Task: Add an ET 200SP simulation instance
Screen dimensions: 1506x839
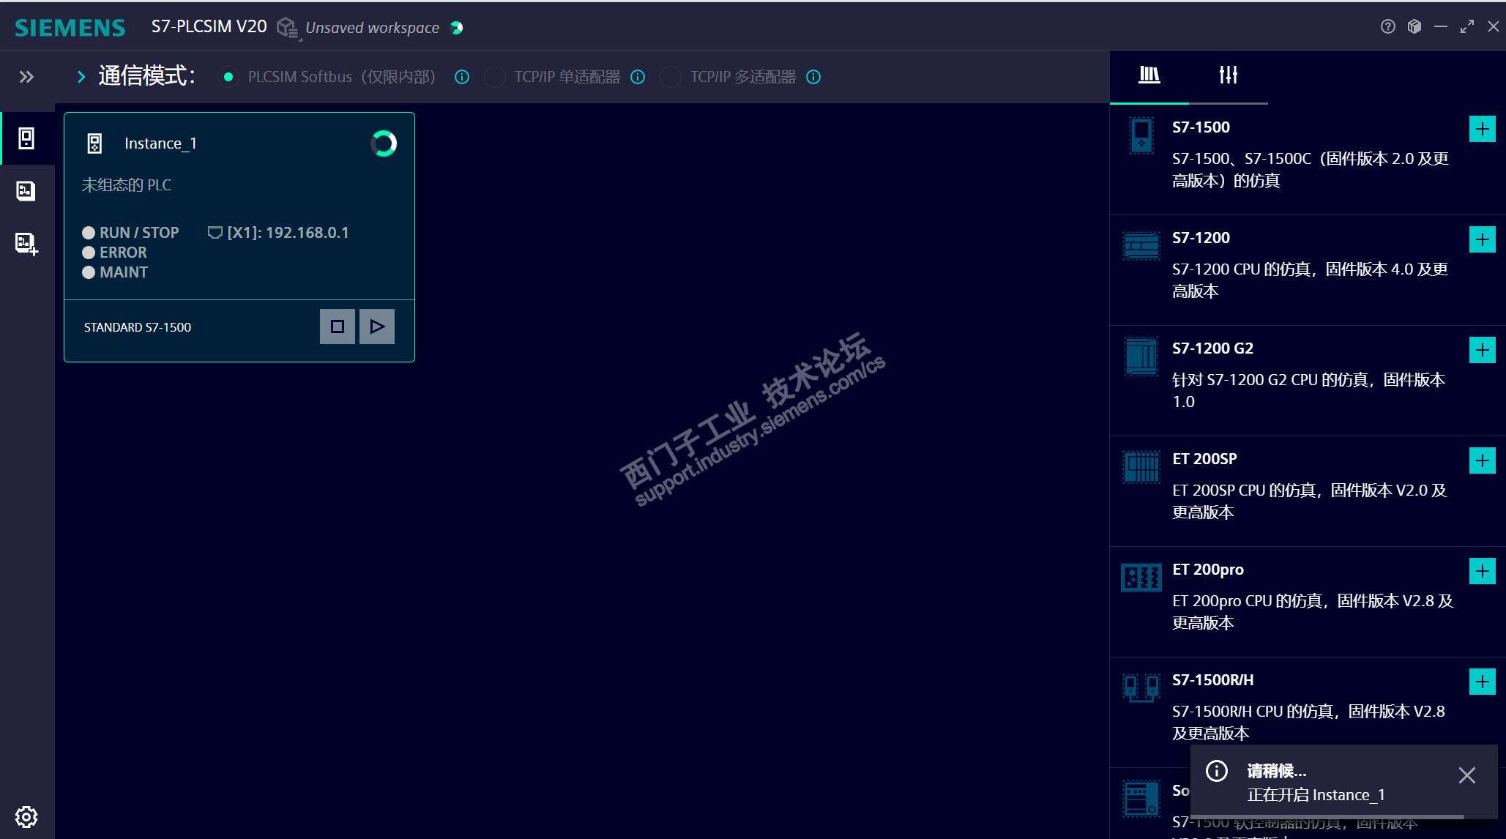Action: coord(1482,460)
